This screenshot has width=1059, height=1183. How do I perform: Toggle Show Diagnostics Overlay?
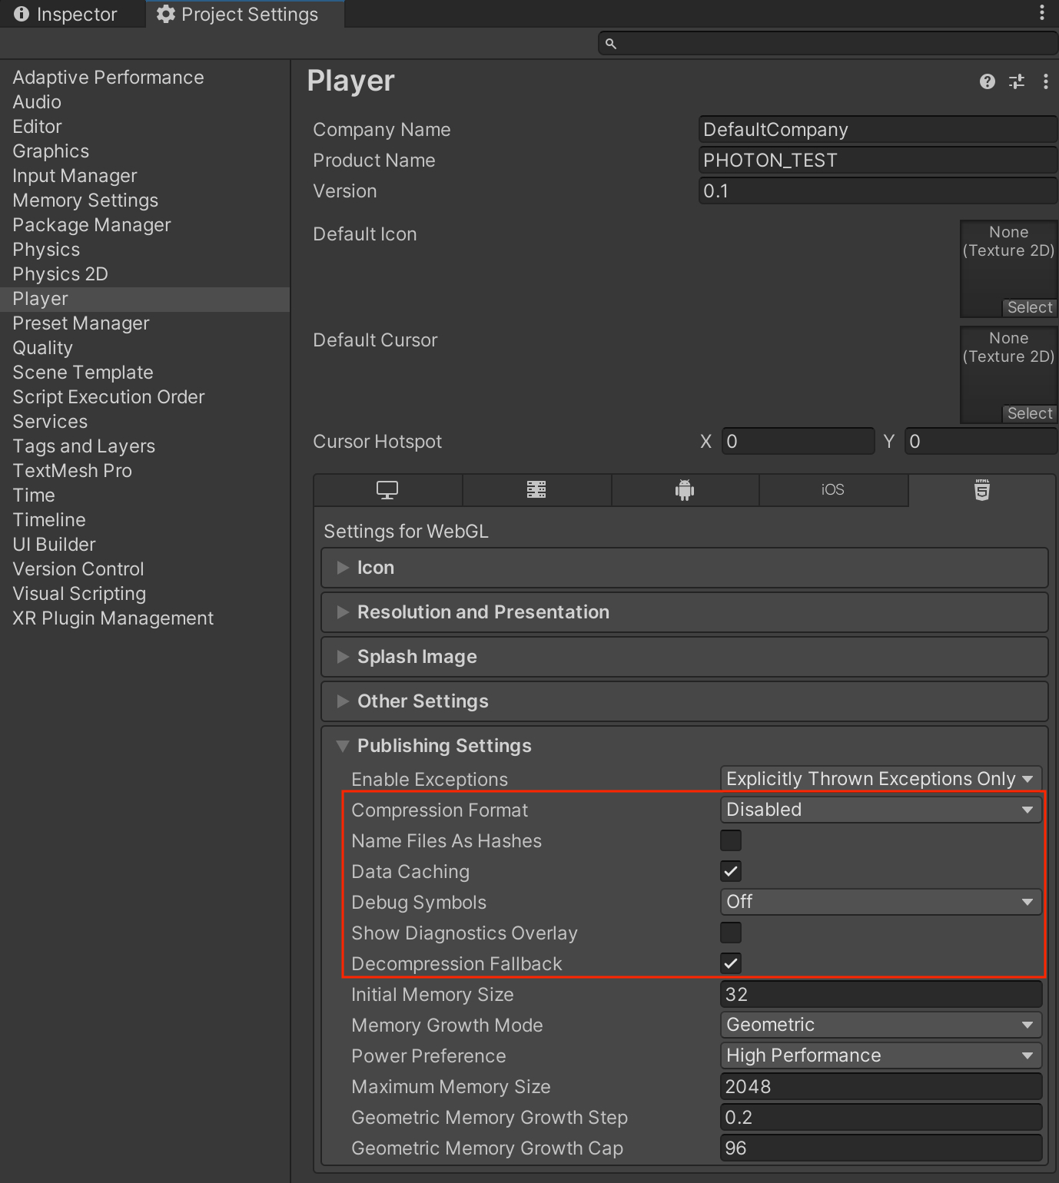point(730,933)
